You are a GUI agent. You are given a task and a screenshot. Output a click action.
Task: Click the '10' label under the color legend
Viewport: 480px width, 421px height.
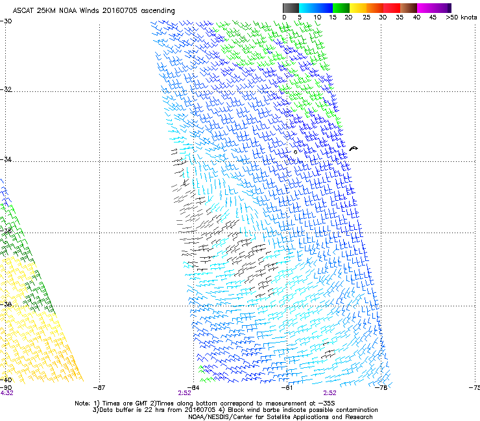pyautogui.click(x=317, y=17)
